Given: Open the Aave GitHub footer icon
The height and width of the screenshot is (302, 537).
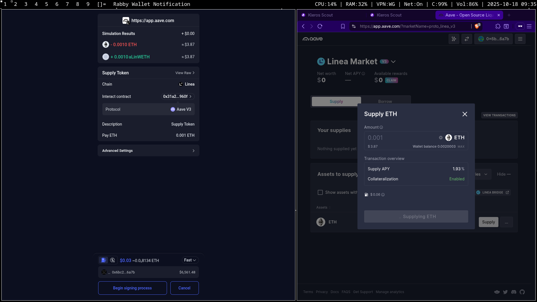Looking at the screenshot, I should [522, 292].
